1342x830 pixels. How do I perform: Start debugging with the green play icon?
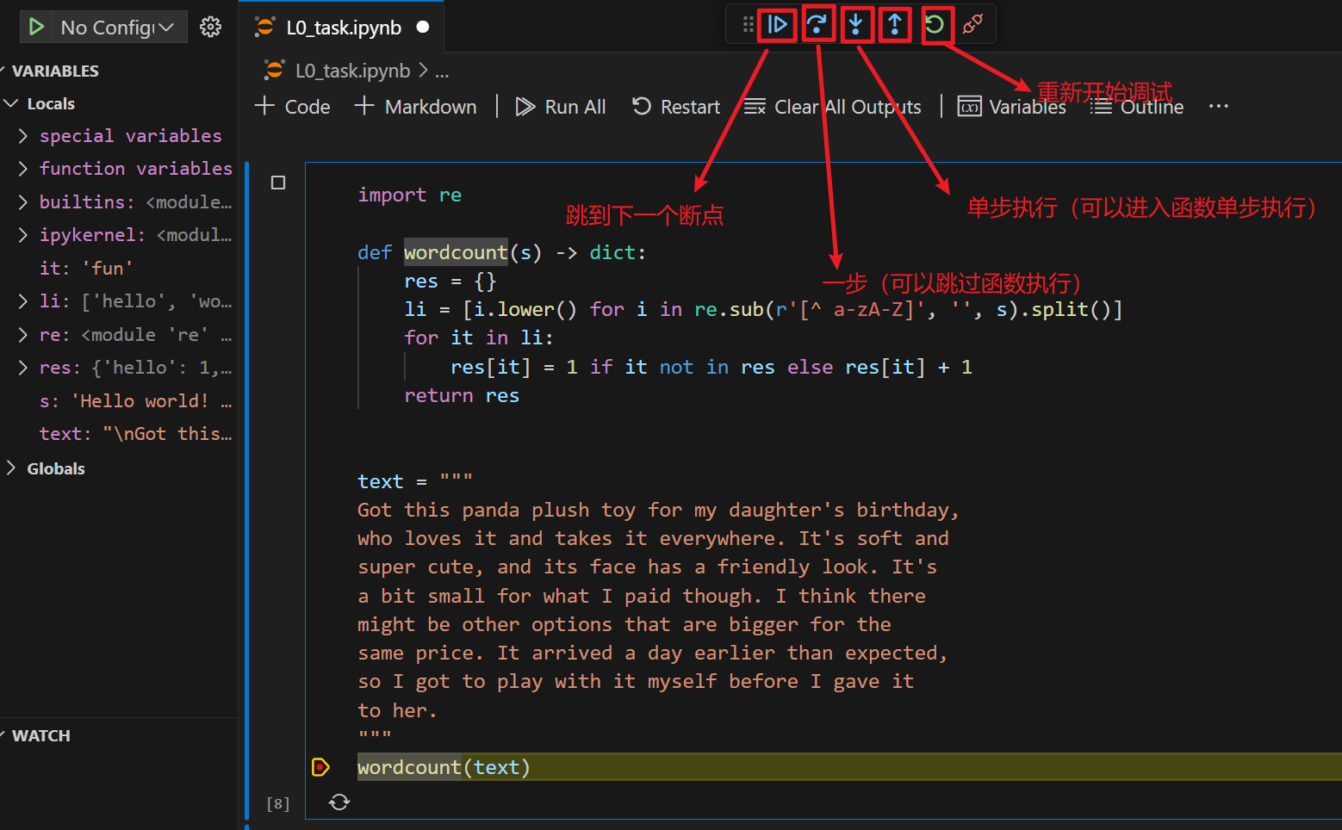click(36, 28)
